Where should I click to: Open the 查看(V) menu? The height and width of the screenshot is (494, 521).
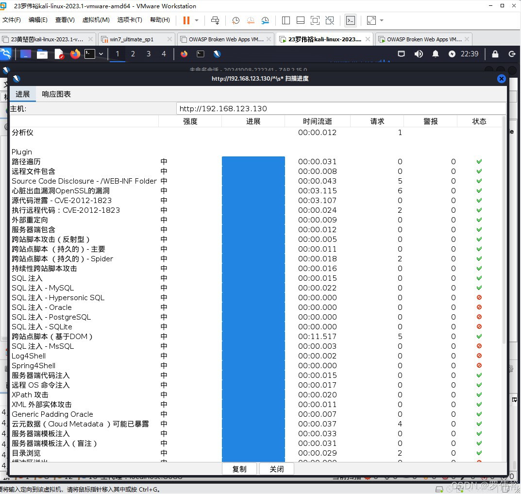[x=65, y=20]
